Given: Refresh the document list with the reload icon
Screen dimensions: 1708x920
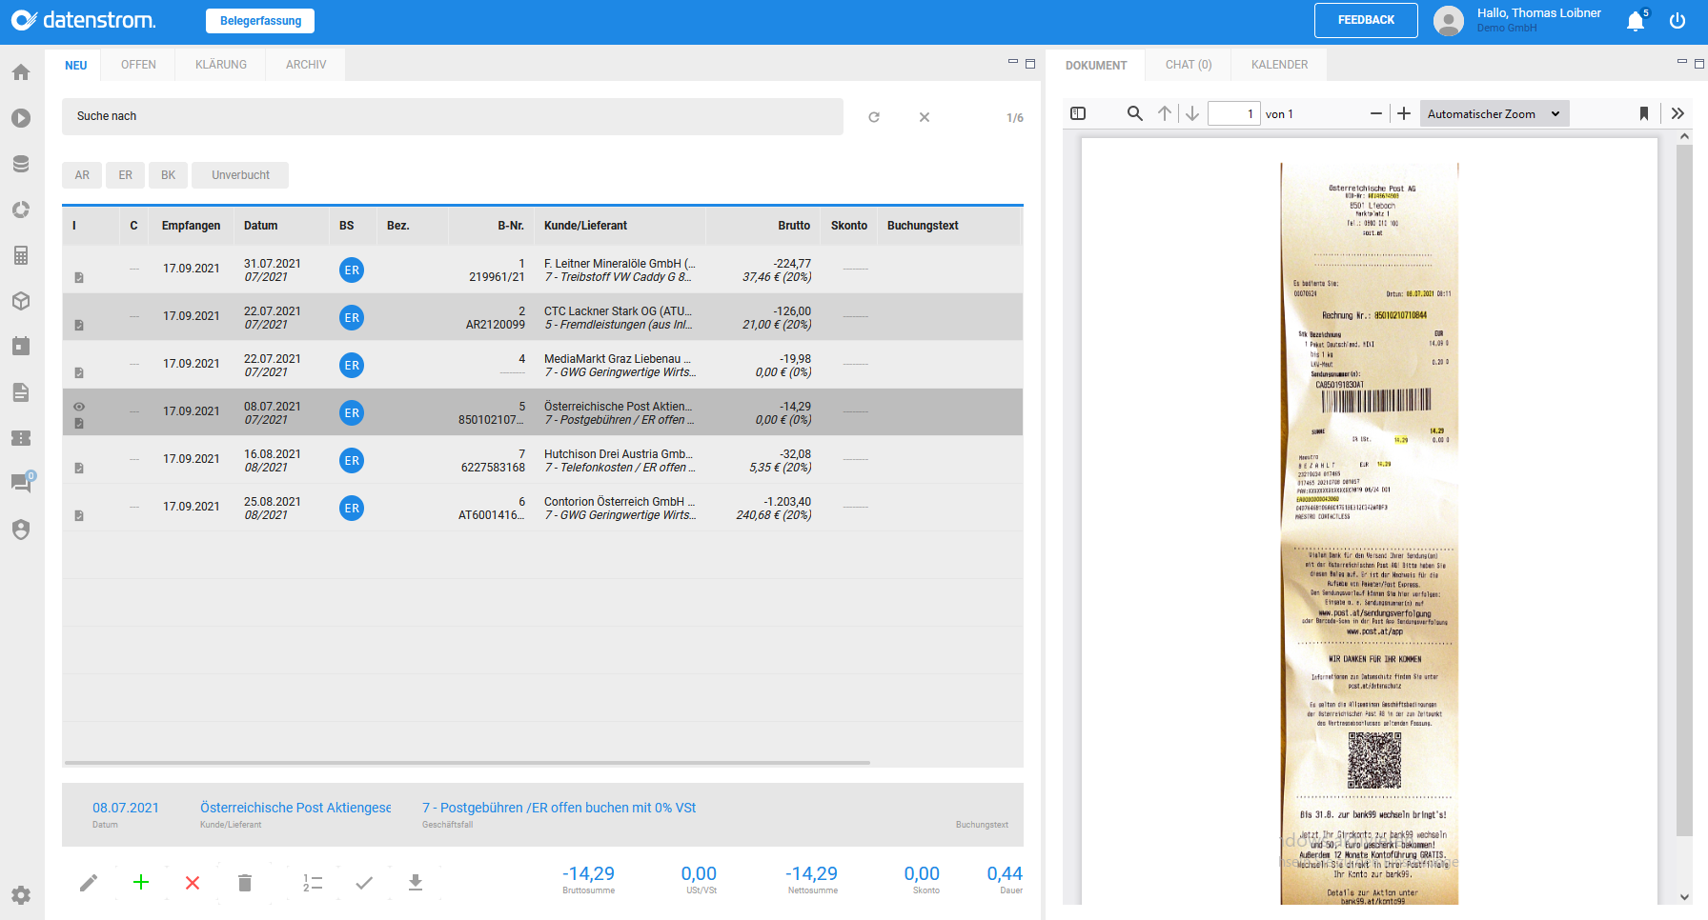Looking at the screenshot, I should [873, 116].
